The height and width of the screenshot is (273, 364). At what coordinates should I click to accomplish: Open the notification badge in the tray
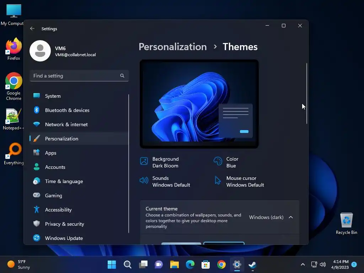[x=354, y=264]
